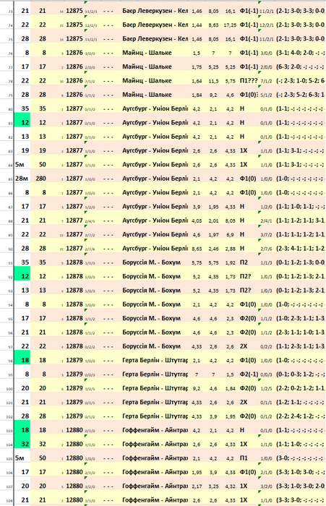Select the 2,88 odds cell
326x506 pixels.
click(x=230, y=249)
